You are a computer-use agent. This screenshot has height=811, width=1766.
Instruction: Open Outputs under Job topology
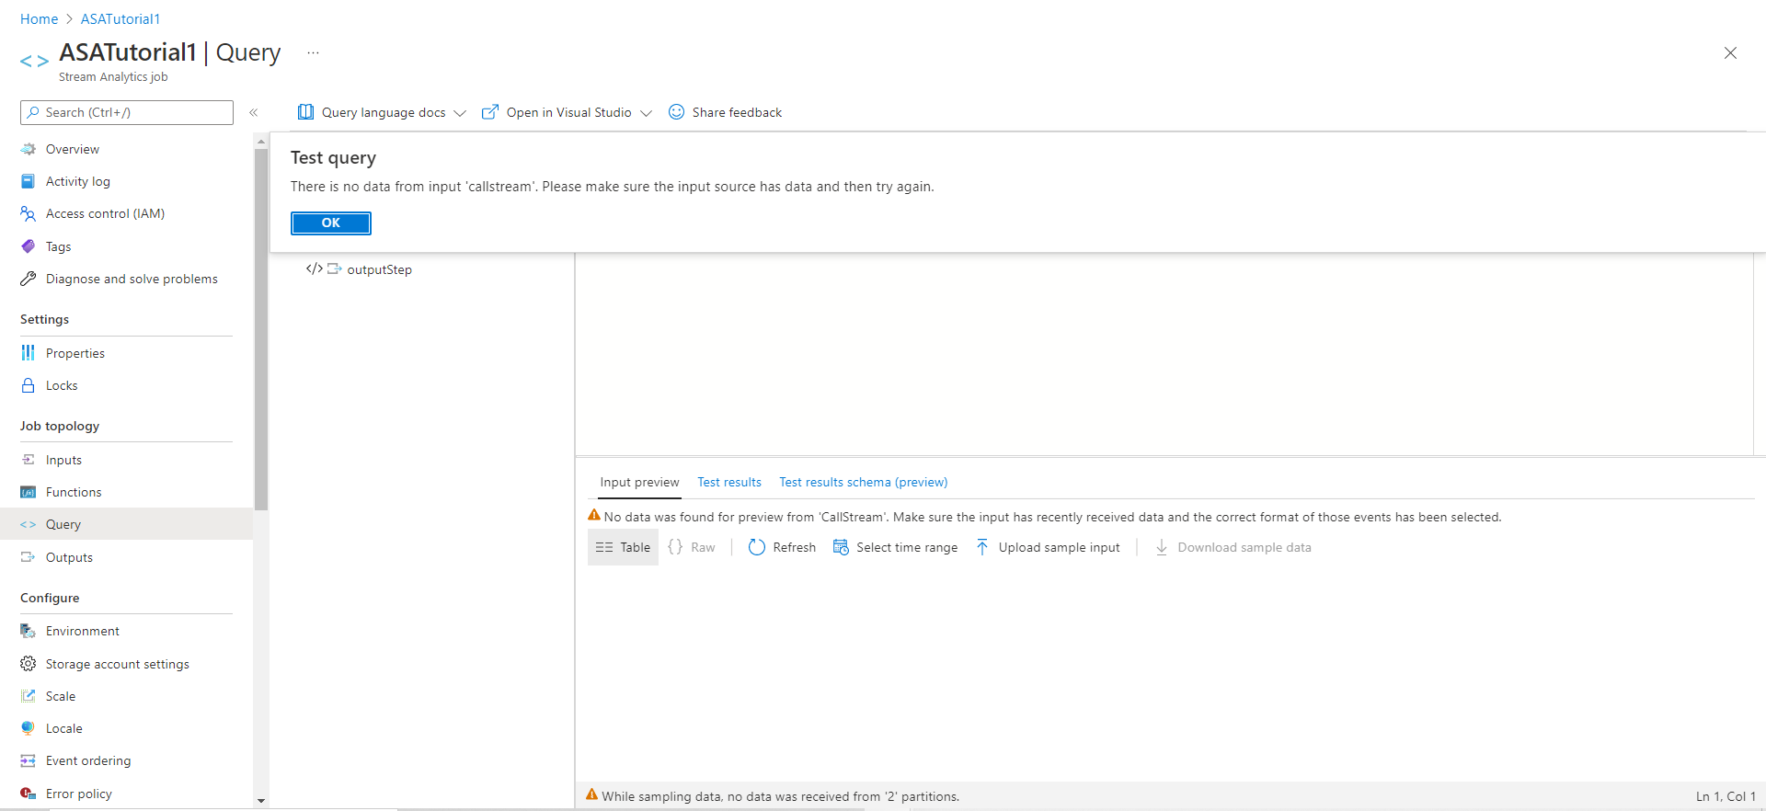(69, 557)
